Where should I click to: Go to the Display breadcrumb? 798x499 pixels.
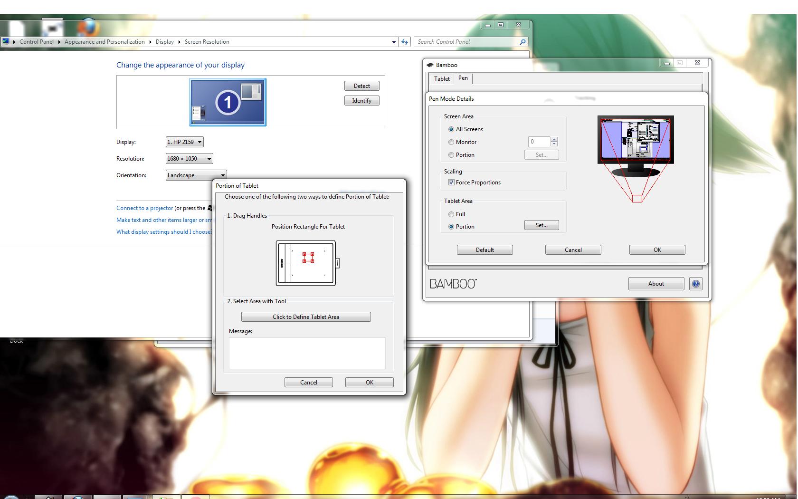coord(165,42)
